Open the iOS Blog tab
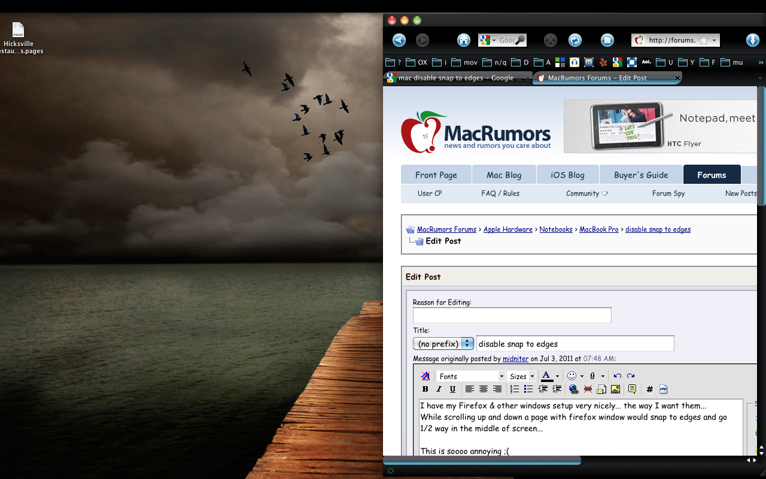 (567, 175)
